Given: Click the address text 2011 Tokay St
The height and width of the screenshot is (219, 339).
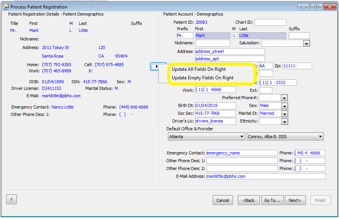Looking at the screenshot, I should point(55,47).
